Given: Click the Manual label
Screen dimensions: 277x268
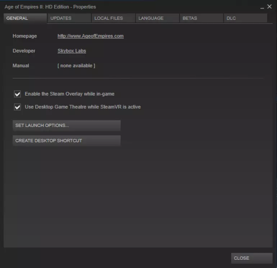Looking at the screenshot, I should 21,66.
